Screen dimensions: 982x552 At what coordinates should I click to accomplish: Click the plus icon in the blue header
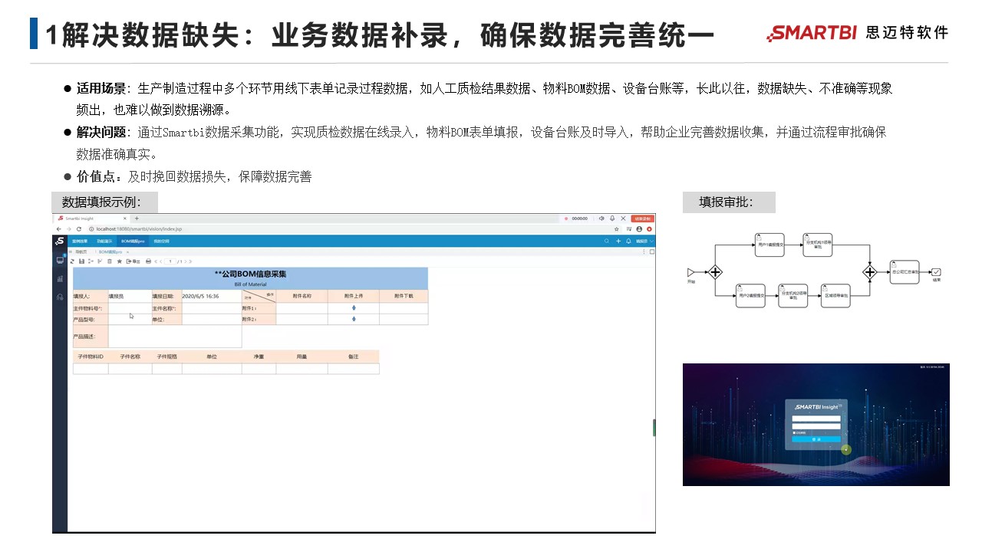click(618, 241)
